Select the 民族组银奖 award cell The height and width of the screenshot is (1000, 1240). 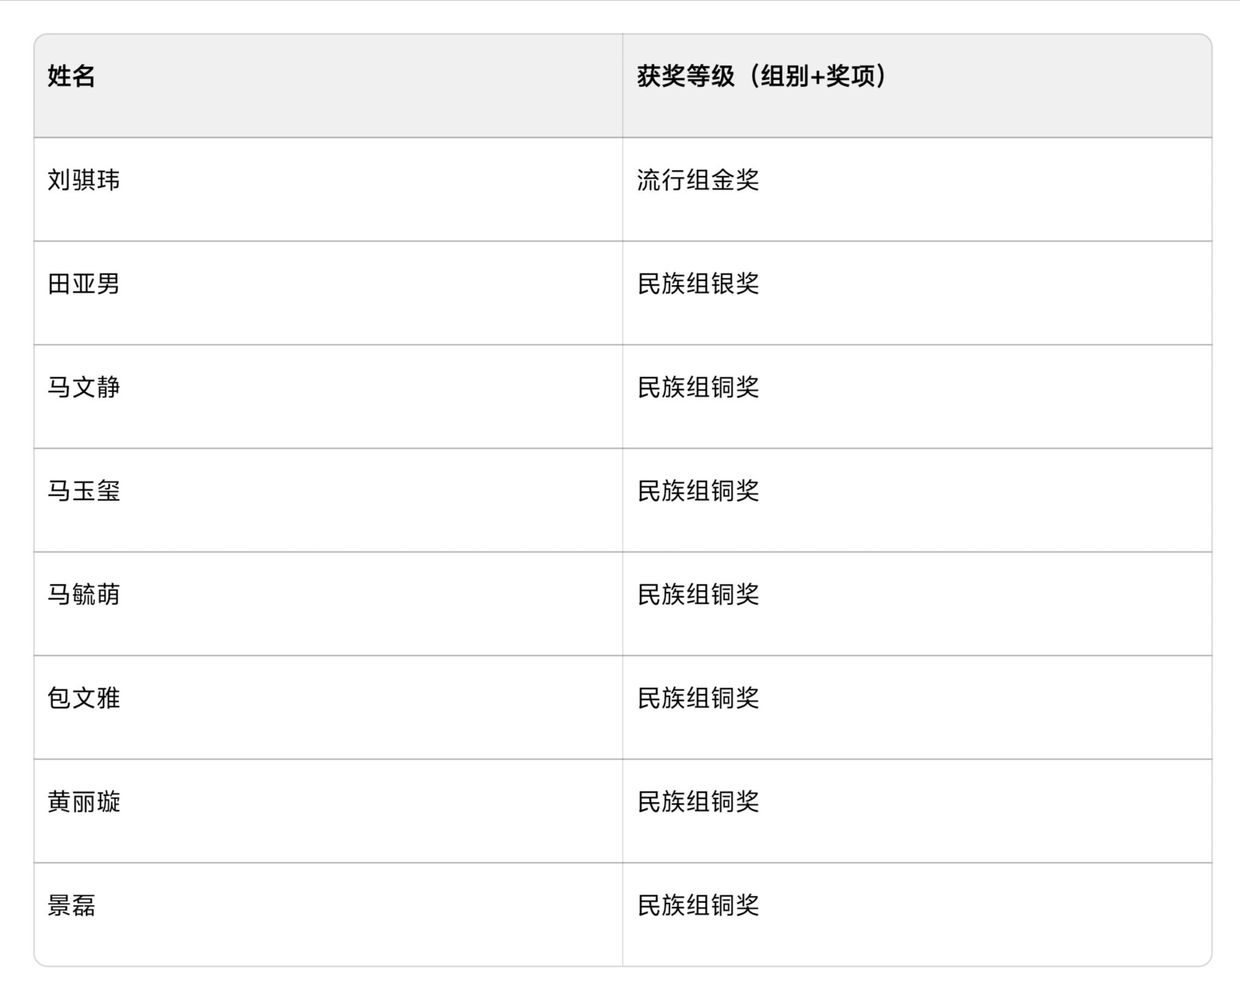697,283
